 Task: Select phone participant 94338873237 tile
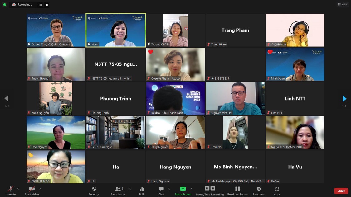click(235, 64)
